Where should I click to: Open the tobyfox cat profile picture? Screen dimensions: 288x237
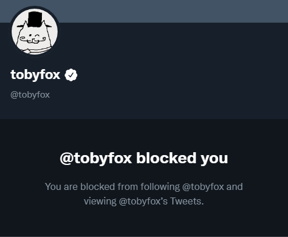[x=34, y=31]
